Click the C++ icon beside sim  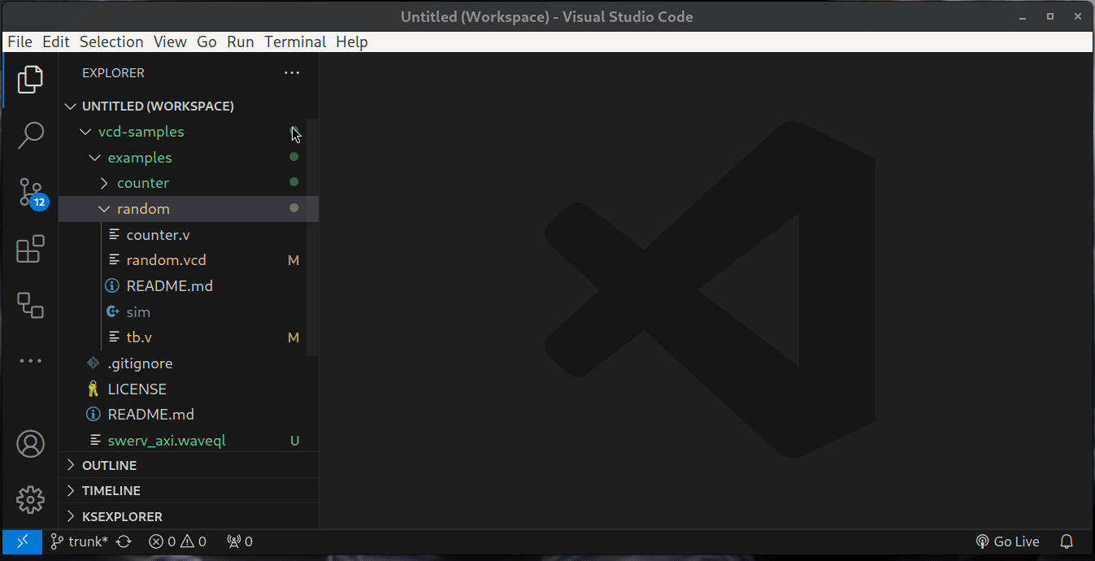(x=114, y=312)
